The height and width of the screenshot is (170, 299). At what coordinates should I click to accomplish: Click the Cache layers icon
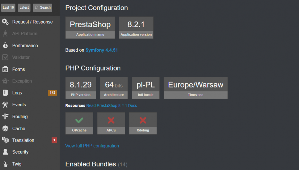pos(5,128)
